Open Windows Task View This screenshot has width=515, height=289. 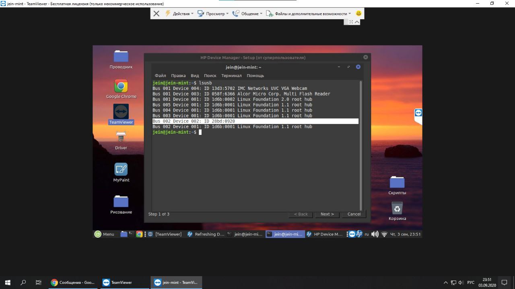(39, 283)
